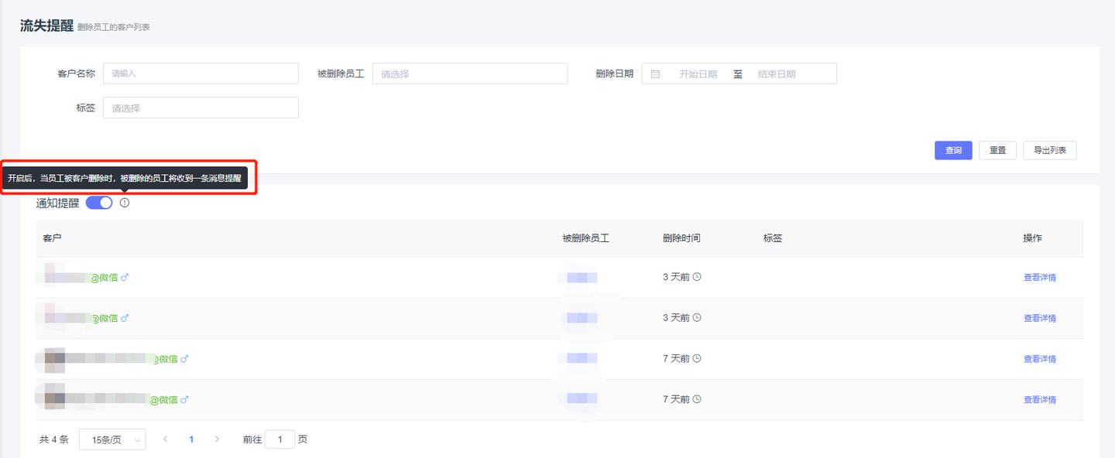Open 查看详情 link in third row
The width and height of the screenshot is (1115, 458).
pos(1039,359)
